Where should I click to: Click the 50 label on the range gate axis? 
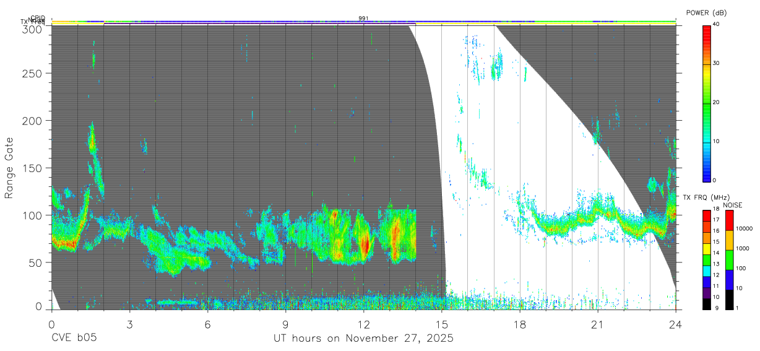pos(36,262)
